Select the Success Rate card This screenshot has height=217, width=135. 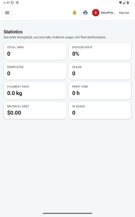pyautogui.click(x=100, y=51)
